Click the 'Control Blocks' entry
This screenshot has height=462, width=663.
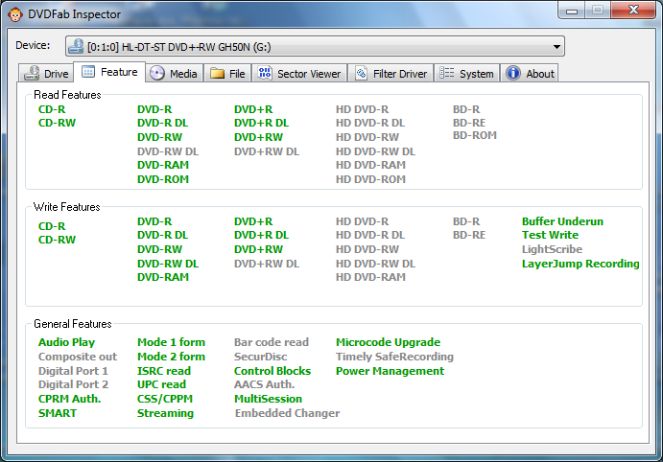point(272,371)
